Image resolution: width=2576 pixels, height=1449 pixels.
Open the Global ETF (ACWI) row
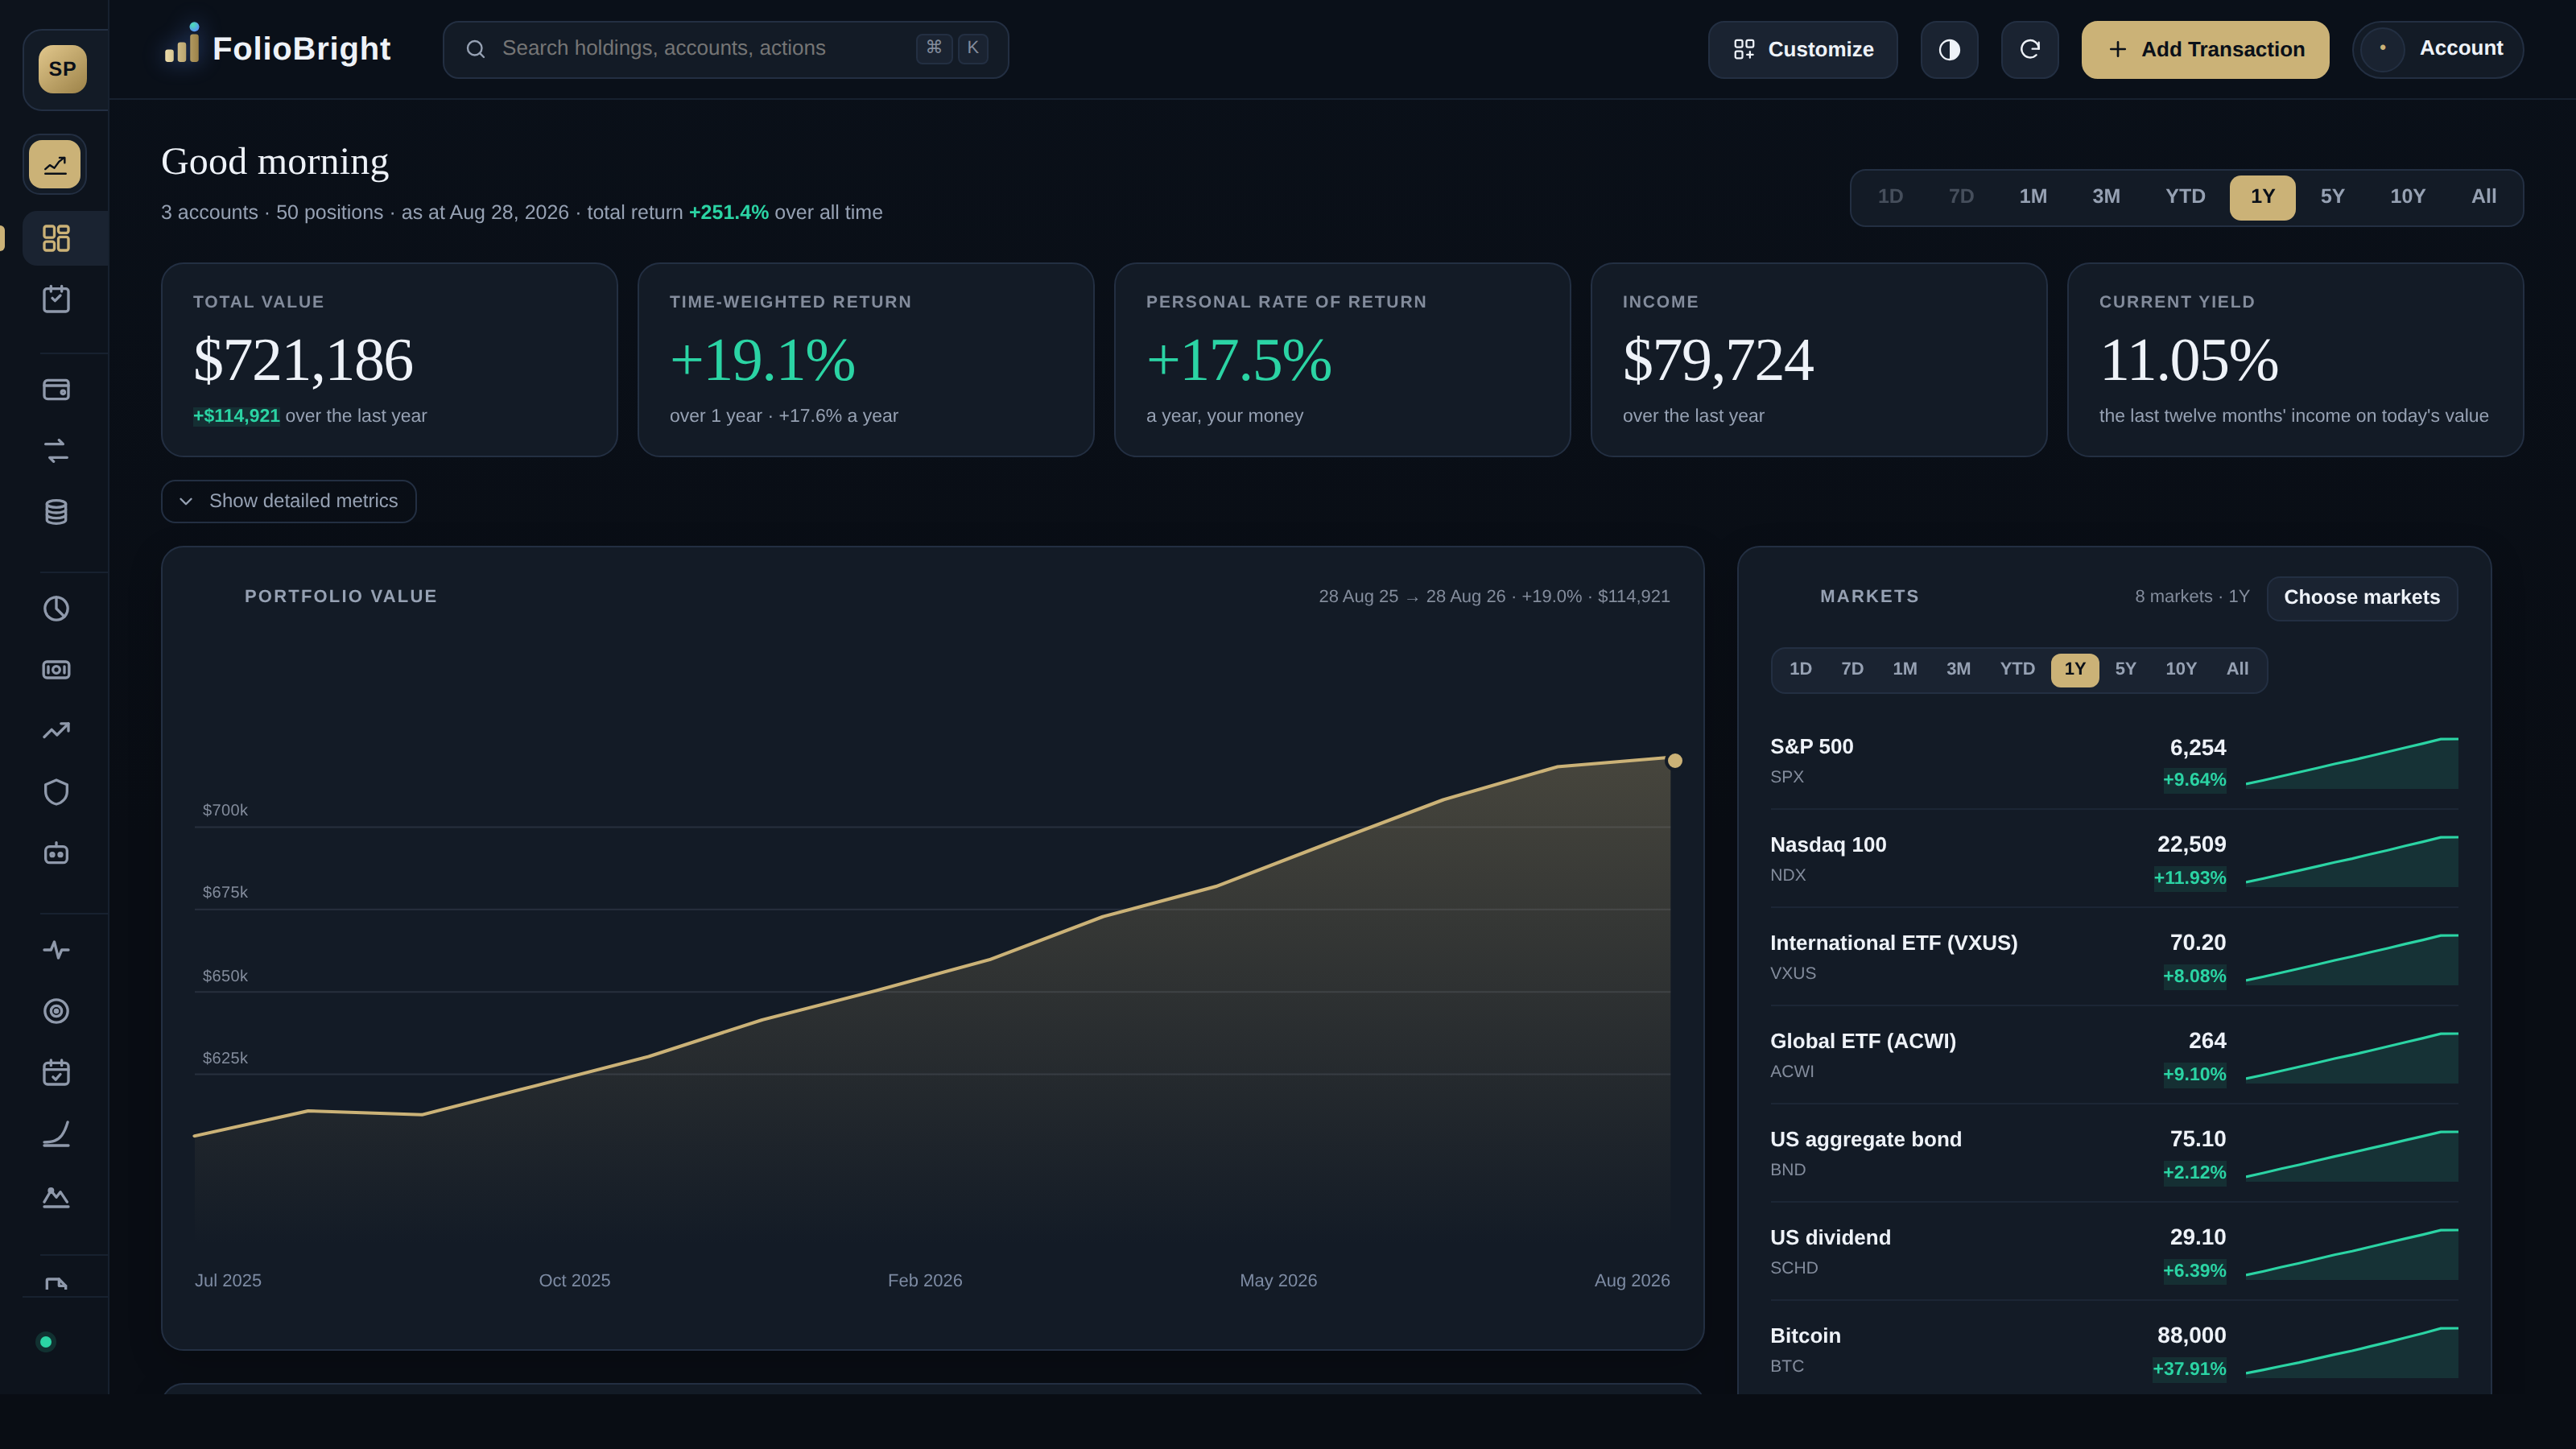tap(2114, 1056)
